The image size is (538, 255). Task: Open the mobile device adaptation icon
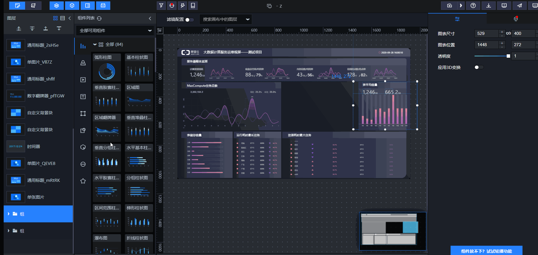coord(193,5)
